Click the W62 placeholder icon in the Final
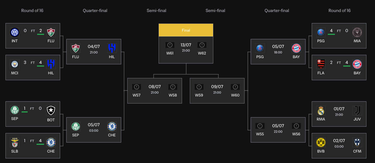This screenshot has width=375, height=163. click(202, 45)
